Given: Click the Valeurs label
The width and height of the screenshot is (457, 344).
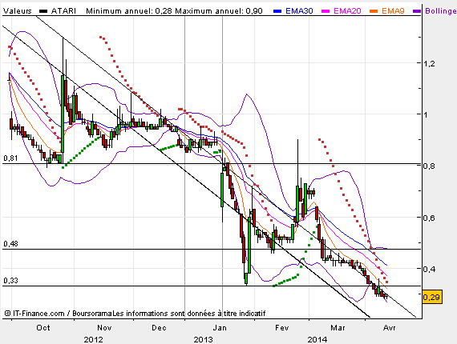Looking at the screenshot, I should click(18, 11).
